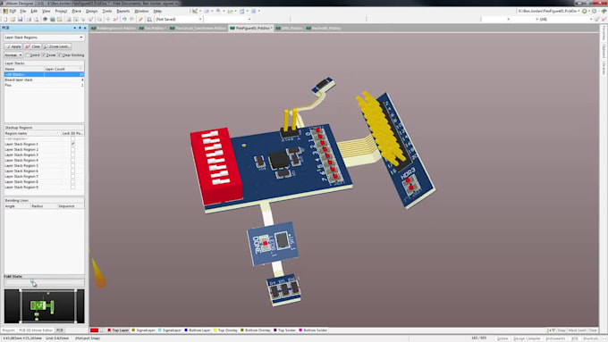Open the Layer Stack Regions dropdown

pos(81,38)
